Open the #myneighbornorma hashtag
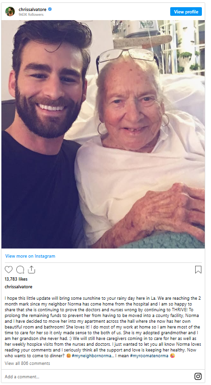Viewport: 211px width, 385px height. click(x=92, y=356)
